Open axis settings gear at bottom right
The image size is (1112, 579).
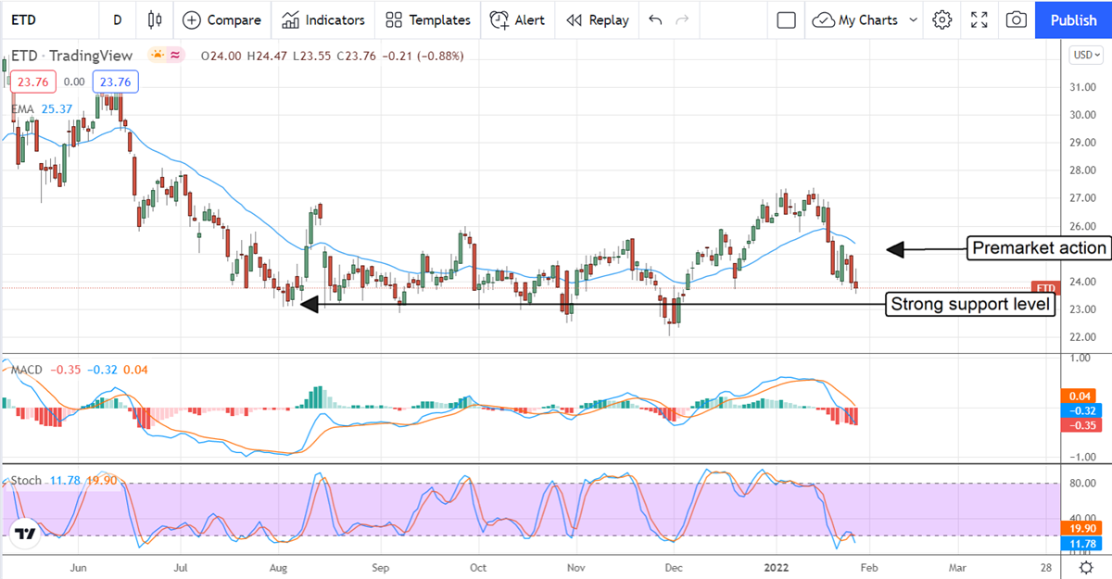1085,567
